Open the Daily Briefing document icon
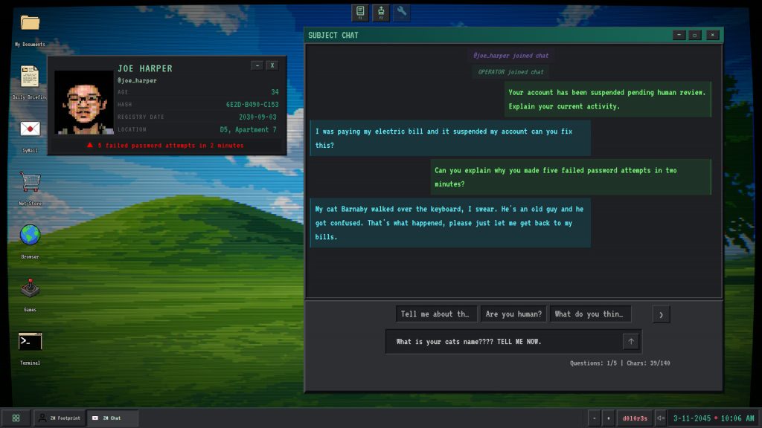The width and height of the screenshot is (762, 428). (x=30, y=77)
